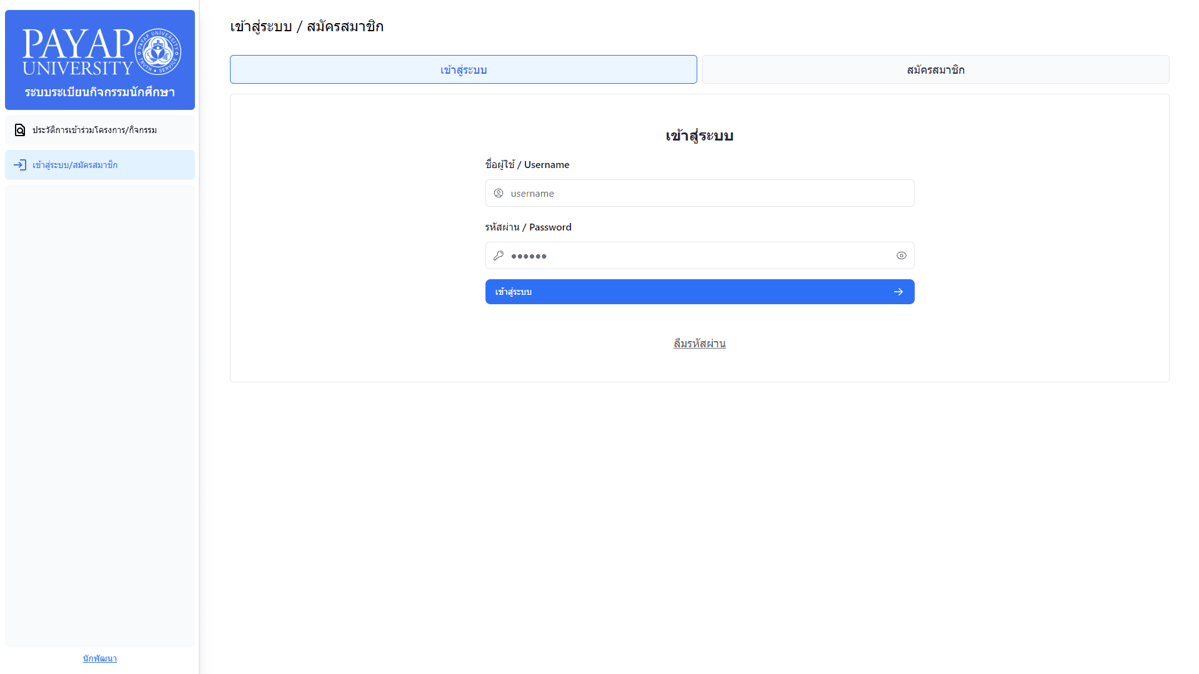The width and height of the screenshot is (1199, 674).
Task: Click the login arrow icon in sidebar
Action: tap(20, 165)
